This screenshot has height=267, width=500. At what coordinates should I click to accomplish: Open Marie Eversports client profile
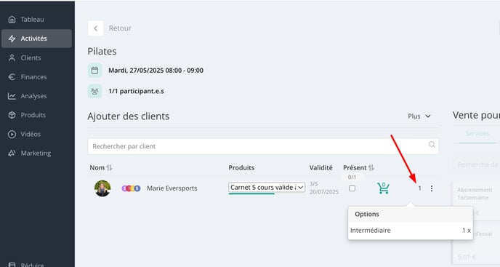[x=172, y=188]
